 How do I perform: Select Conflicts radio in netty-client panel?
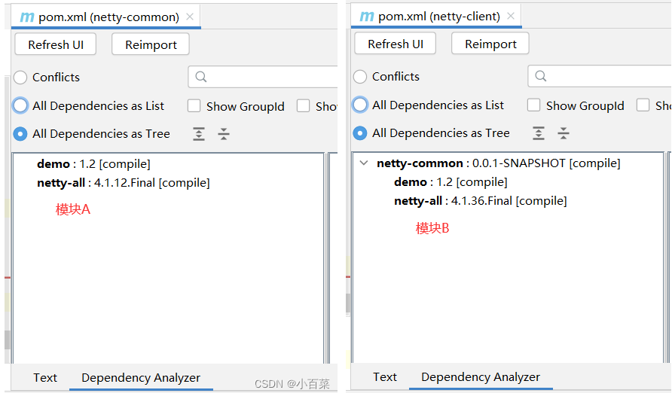click(x=360, y=77)
